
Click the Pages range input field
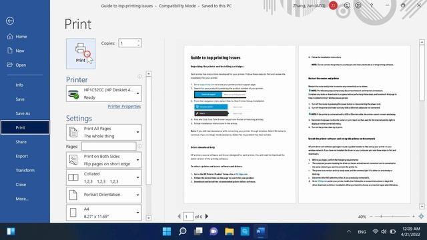[109, 147]
